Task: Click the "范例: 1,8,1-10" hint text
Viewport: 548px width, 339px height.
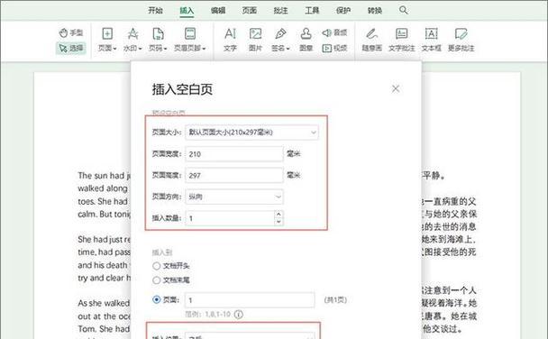Action: pyautogui.click(x=207, y=314)
